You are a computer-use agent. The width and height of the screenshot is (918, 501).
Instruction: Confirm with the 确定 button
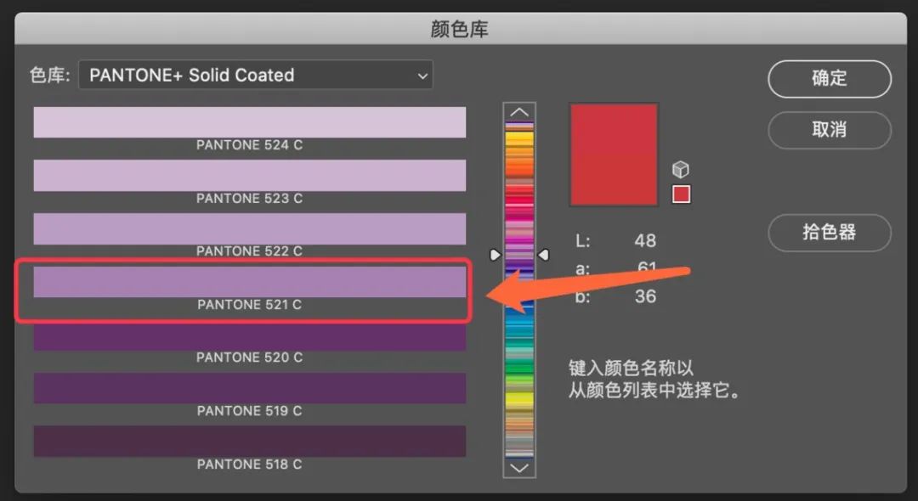[830, 78]
